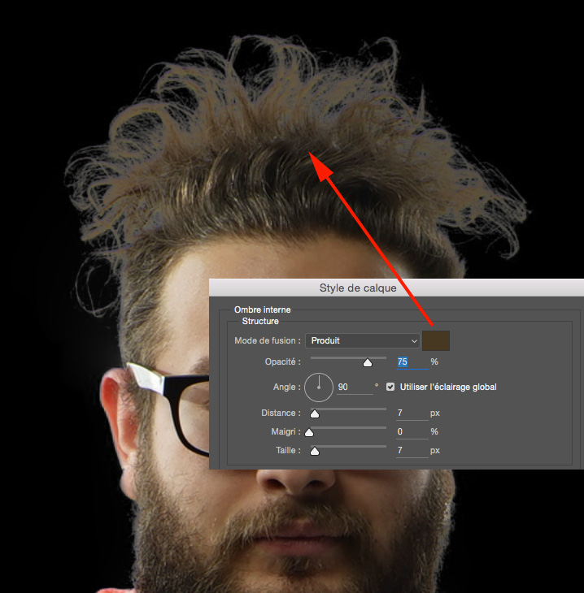Click the Opacité value field showing 75
The image size is (584, 593).
tap(411, 362)
